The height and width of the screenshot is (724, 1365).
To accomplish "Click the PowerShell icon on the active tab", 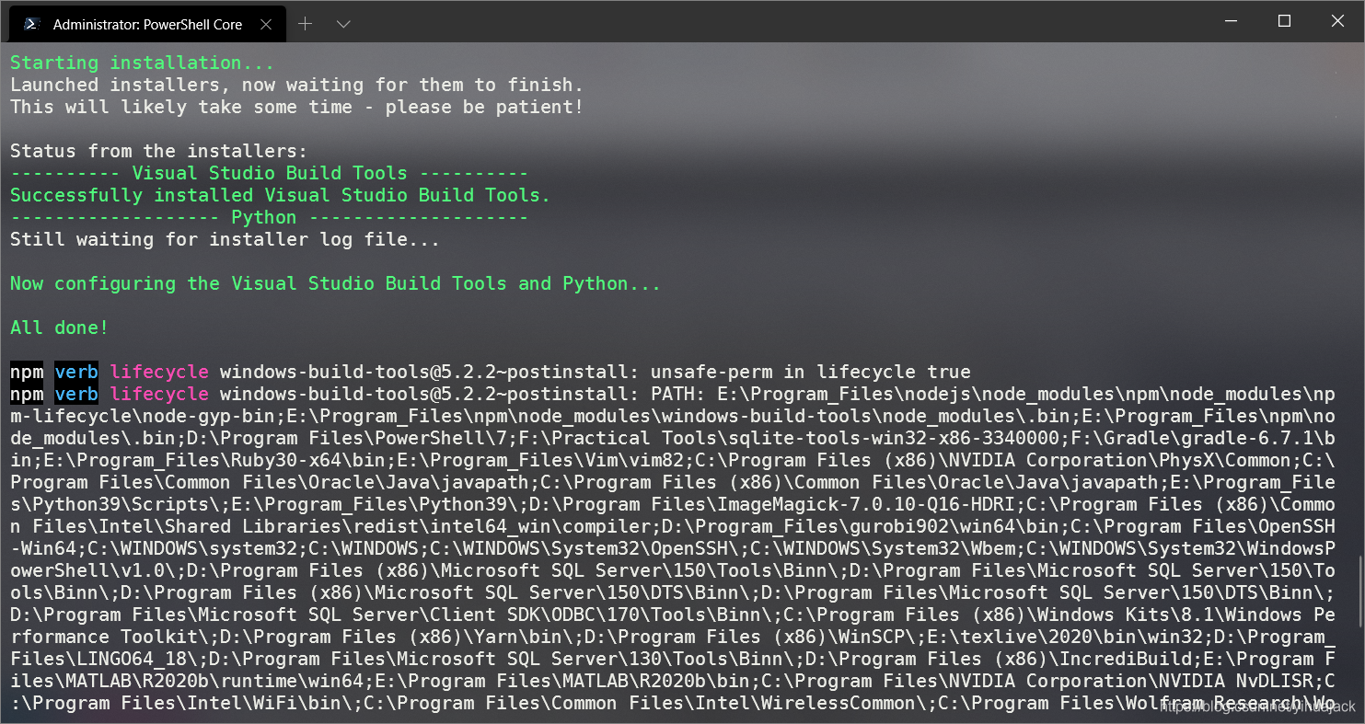I will coord(32,24).
